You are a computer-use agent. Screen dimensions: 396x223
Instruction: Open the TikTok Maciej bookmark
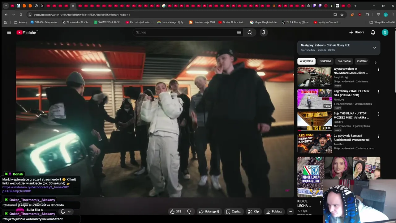click(x=296, y=22)
